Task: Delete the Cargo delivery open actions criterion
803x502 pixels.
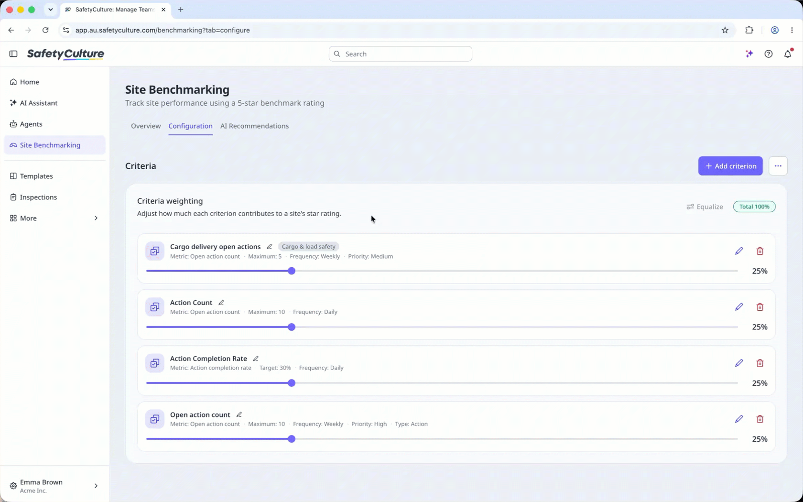Action: tap(760, 251)
